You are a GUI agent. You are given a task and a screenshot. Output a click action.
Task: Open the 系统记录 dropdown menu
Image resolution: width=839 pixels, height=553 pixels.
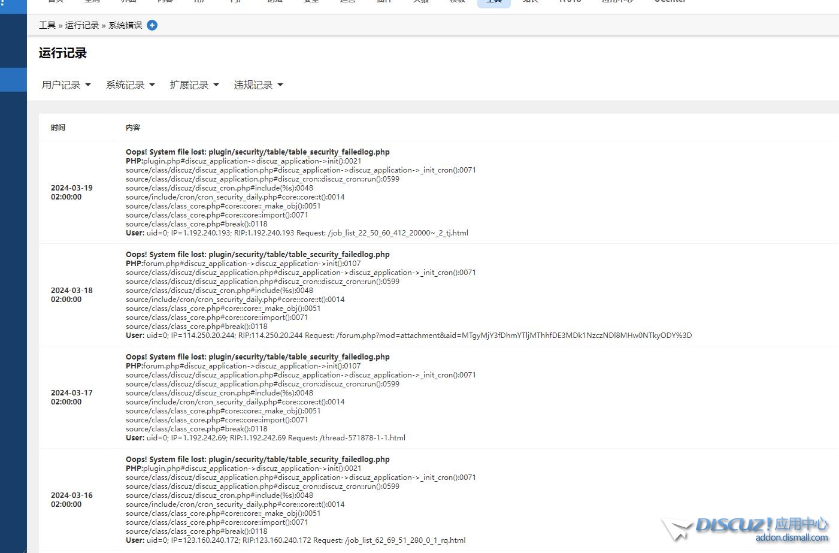point(130,85)
